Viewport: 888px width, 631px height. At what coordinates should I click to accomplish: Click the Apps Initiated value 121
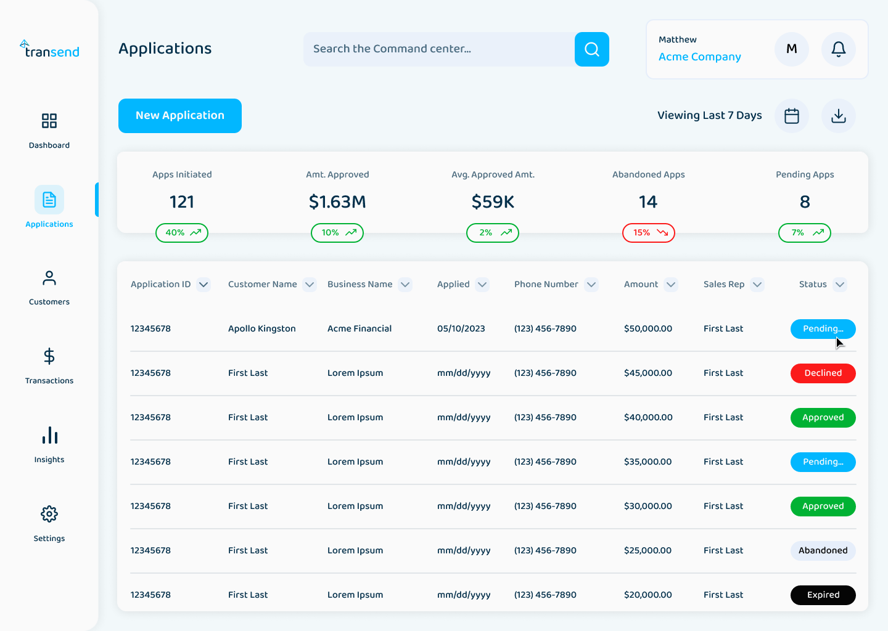182,202
